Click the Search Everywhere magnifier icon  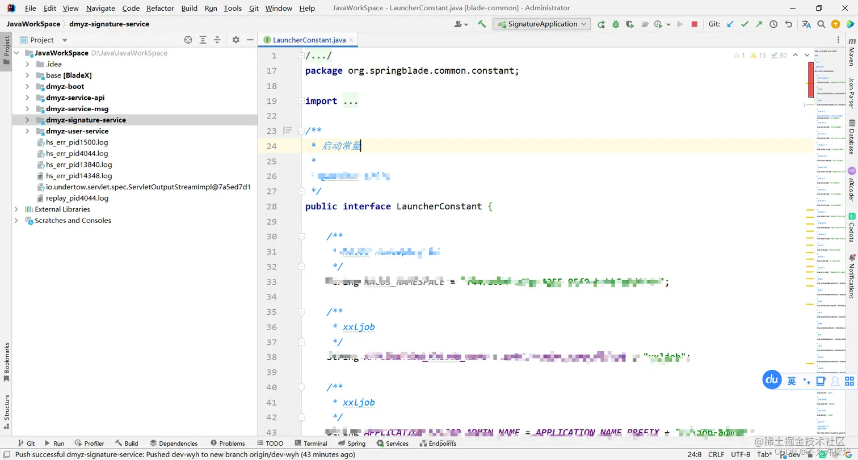821,24
